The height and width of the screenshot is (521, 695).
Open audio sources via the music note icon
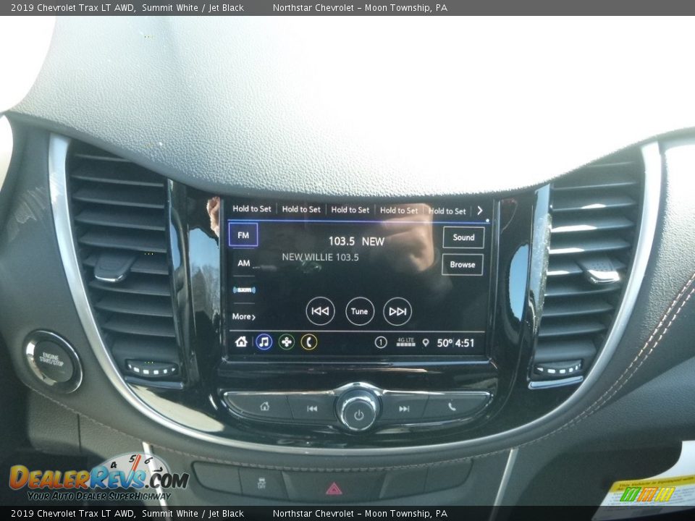(x=264, y=340)
